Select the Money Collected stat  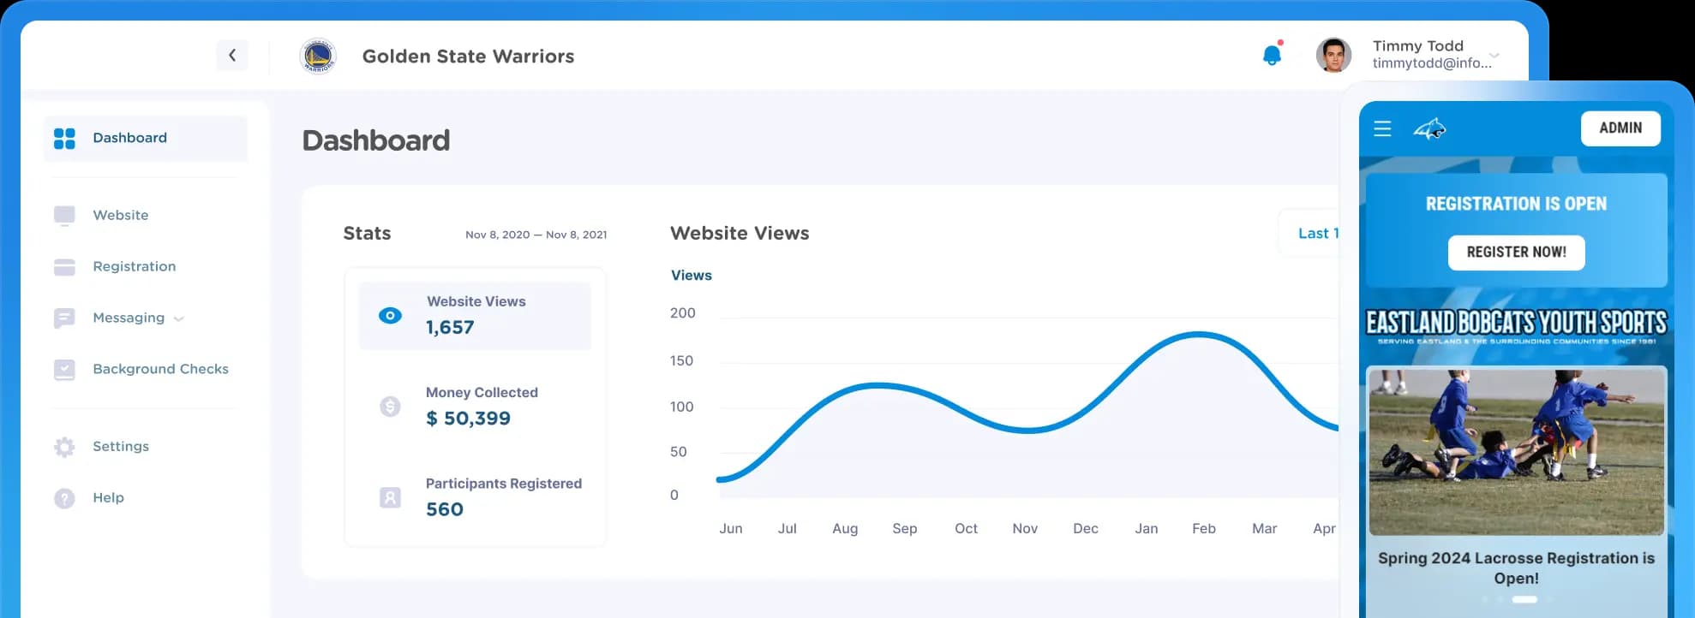pos(475,407)
